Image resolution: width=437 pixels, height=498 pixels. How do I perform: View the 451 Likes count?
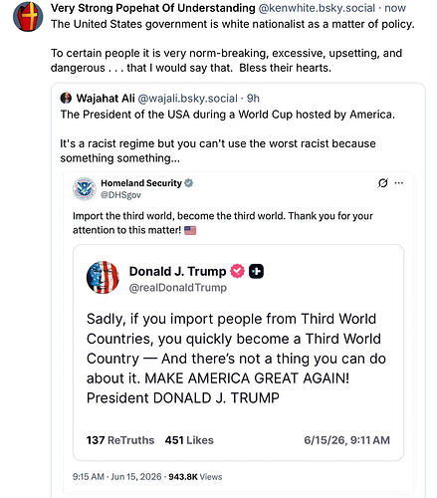[189, 440]
